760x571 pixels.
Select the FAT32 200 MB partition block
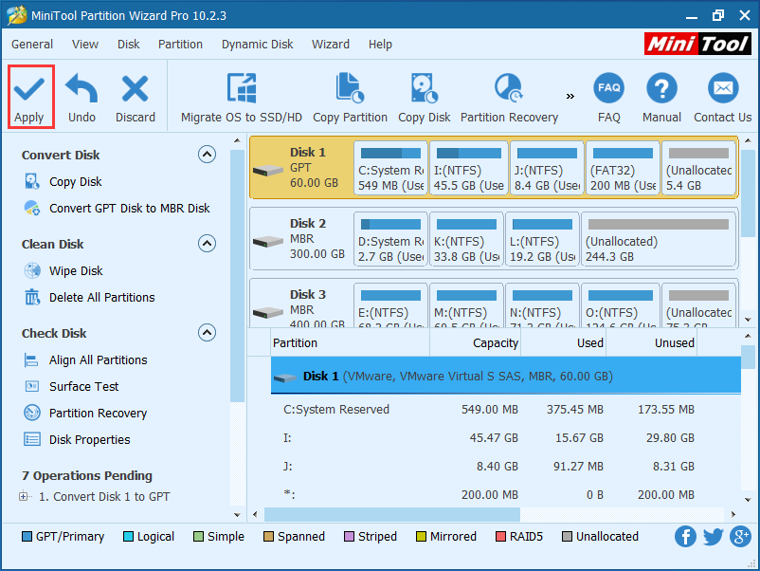coord(623,168)
